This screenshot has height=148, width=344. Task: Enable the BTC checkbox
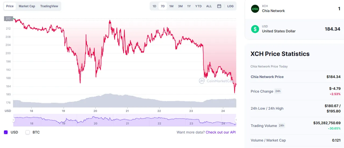click(28, 132)
